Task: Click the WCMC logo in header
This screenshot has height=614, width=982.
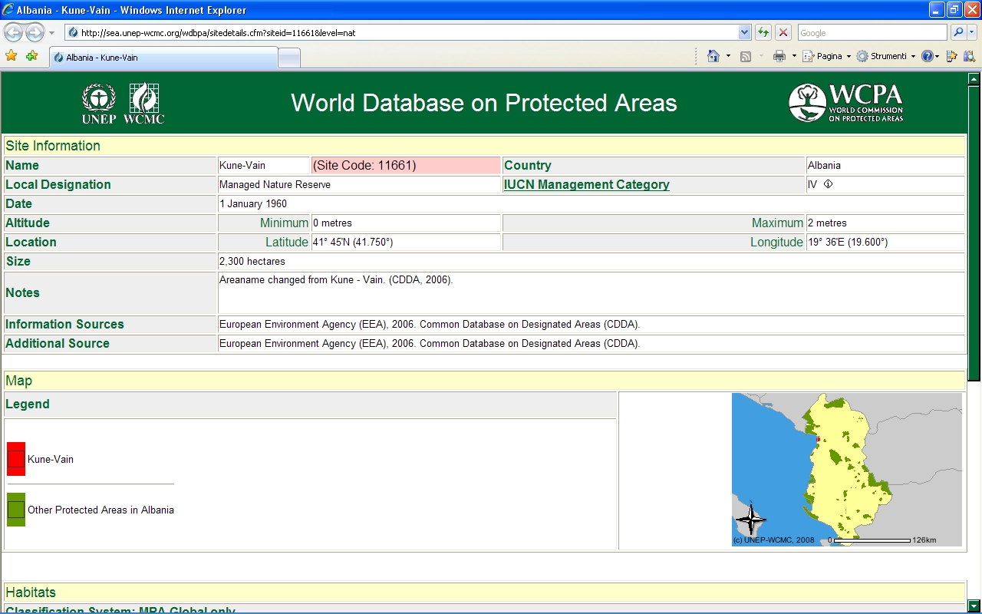Action: pos(144,104)
